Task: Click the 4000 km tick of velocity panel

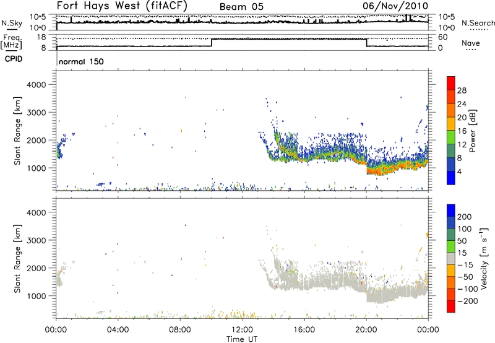Action: 37,212
